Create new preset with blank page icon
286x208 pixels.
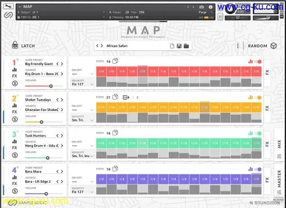172,46
